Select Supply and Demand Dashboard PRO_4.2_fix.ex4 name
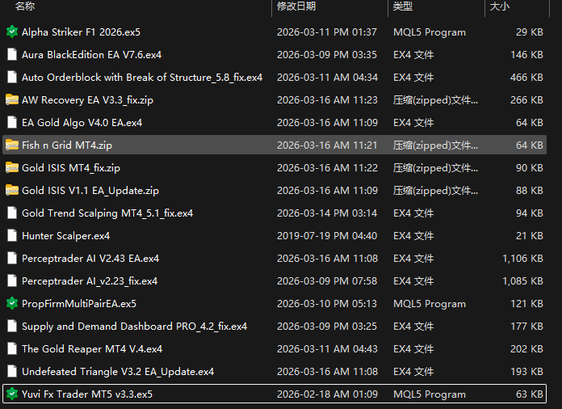Viewport: 562px width, 409px height. [x=134, y=327]
